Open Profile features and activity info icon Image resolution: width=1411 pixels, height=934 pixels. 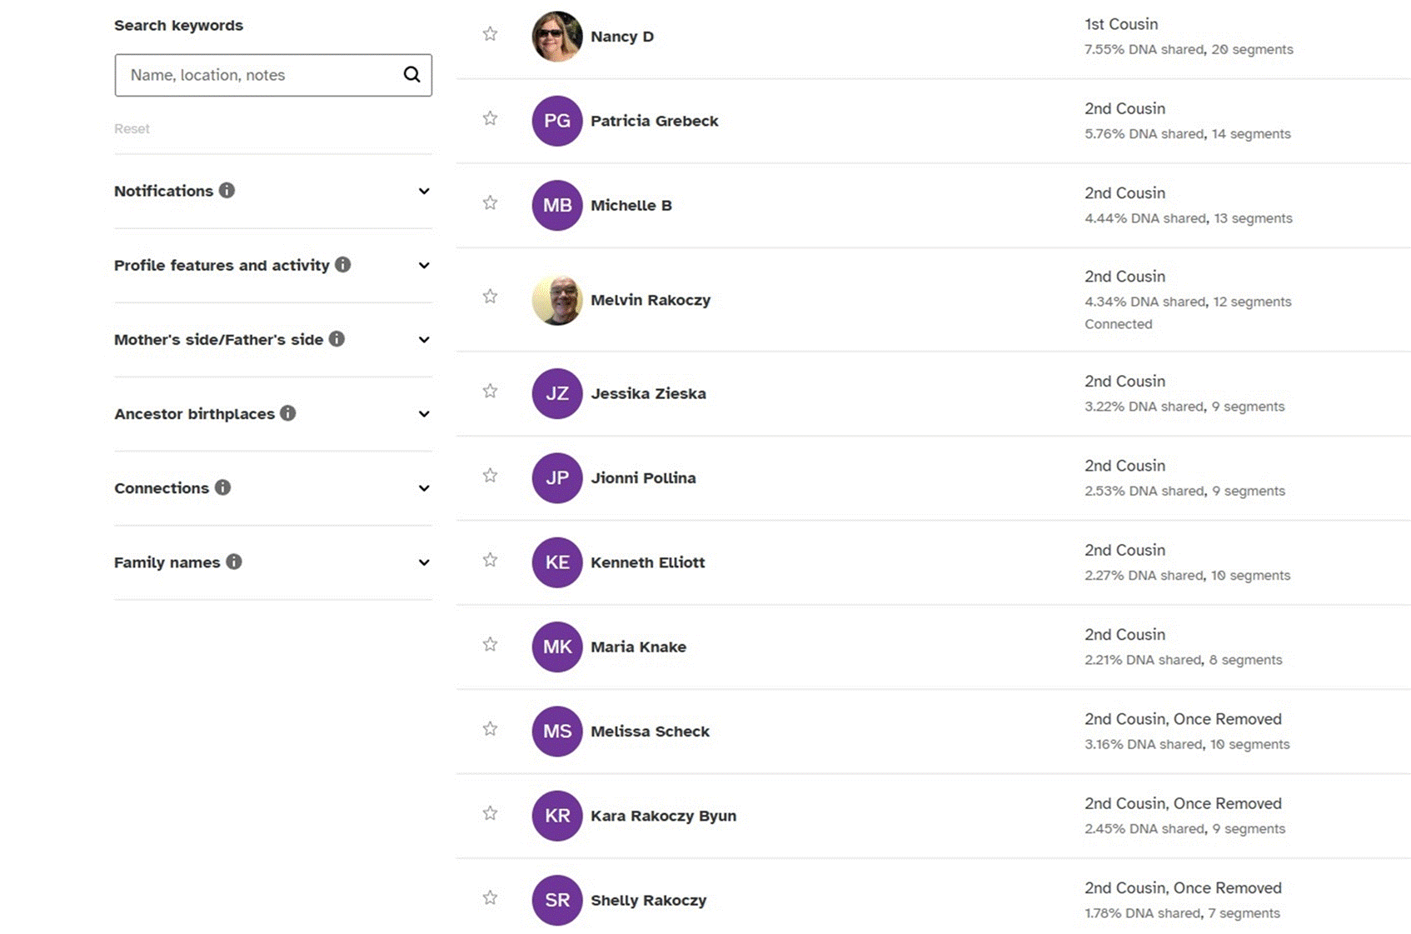coord(342,265)
